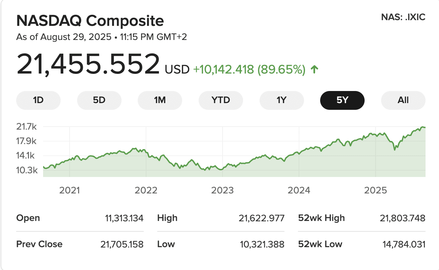Image resolution: width=439 pixels, height=270 pixels.
Task: Switch chart to 1Y view
Action: coord(281,100)
